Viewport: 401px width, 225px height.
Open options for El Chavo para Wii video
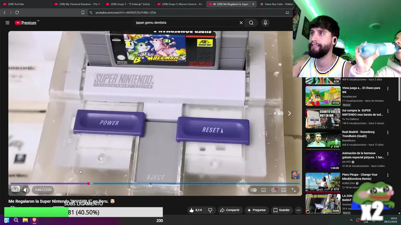tap(388, 89)
